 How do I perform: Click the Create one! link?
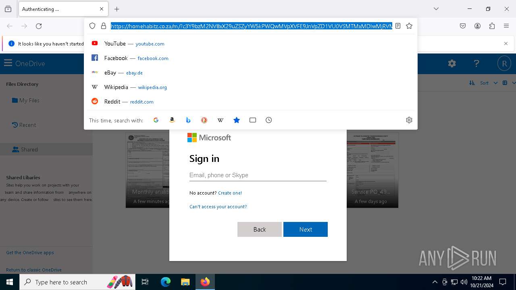tap(230, 193)
